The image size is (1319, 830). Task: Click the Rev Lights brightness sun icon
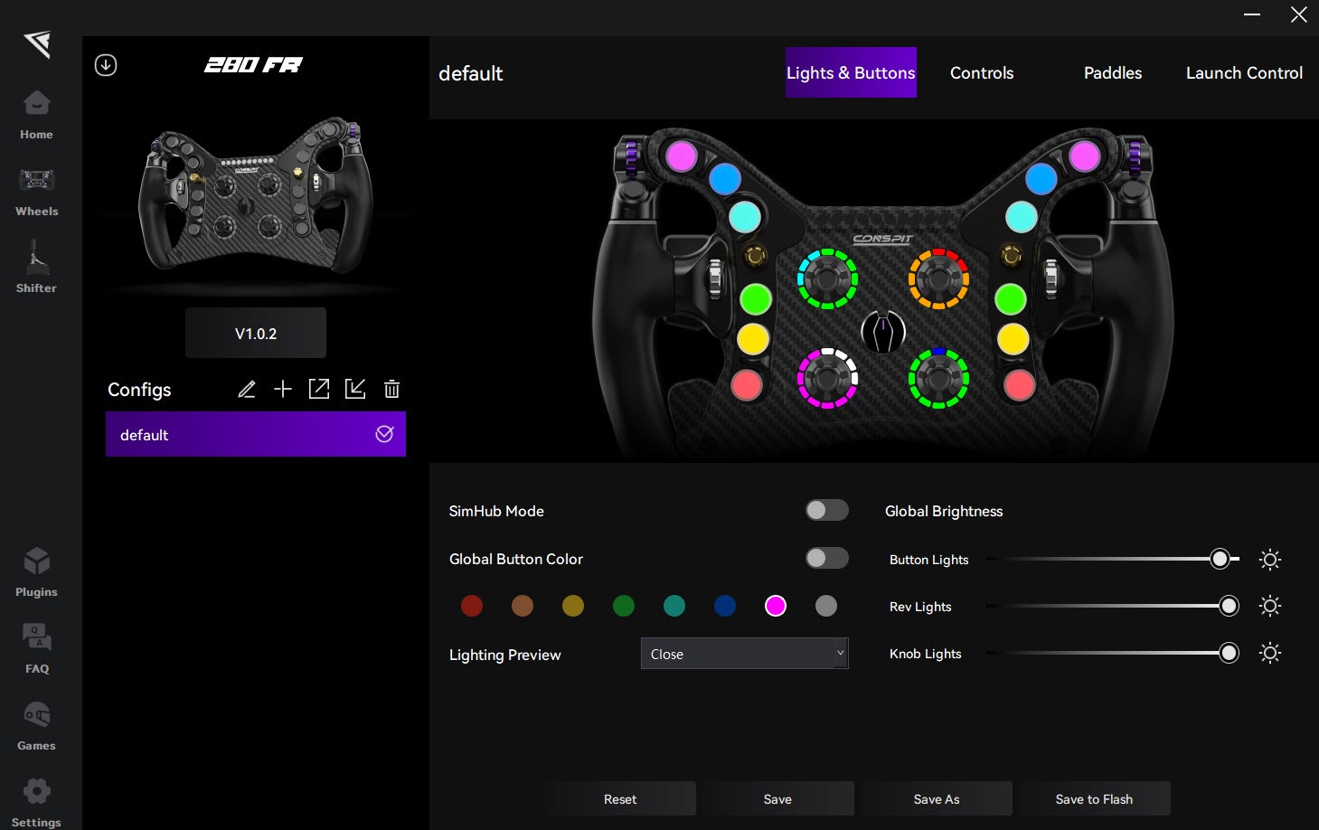1270,606
